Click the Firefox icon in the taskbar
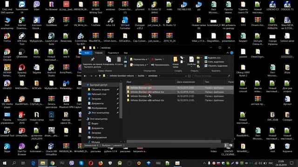The image size is (298, 167). [x=101, y=163]
